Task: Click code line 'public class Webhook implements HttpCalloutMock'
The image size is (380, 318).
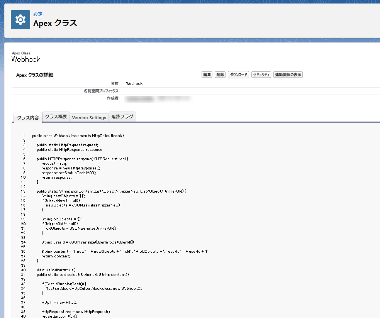Action: [78, 135]
